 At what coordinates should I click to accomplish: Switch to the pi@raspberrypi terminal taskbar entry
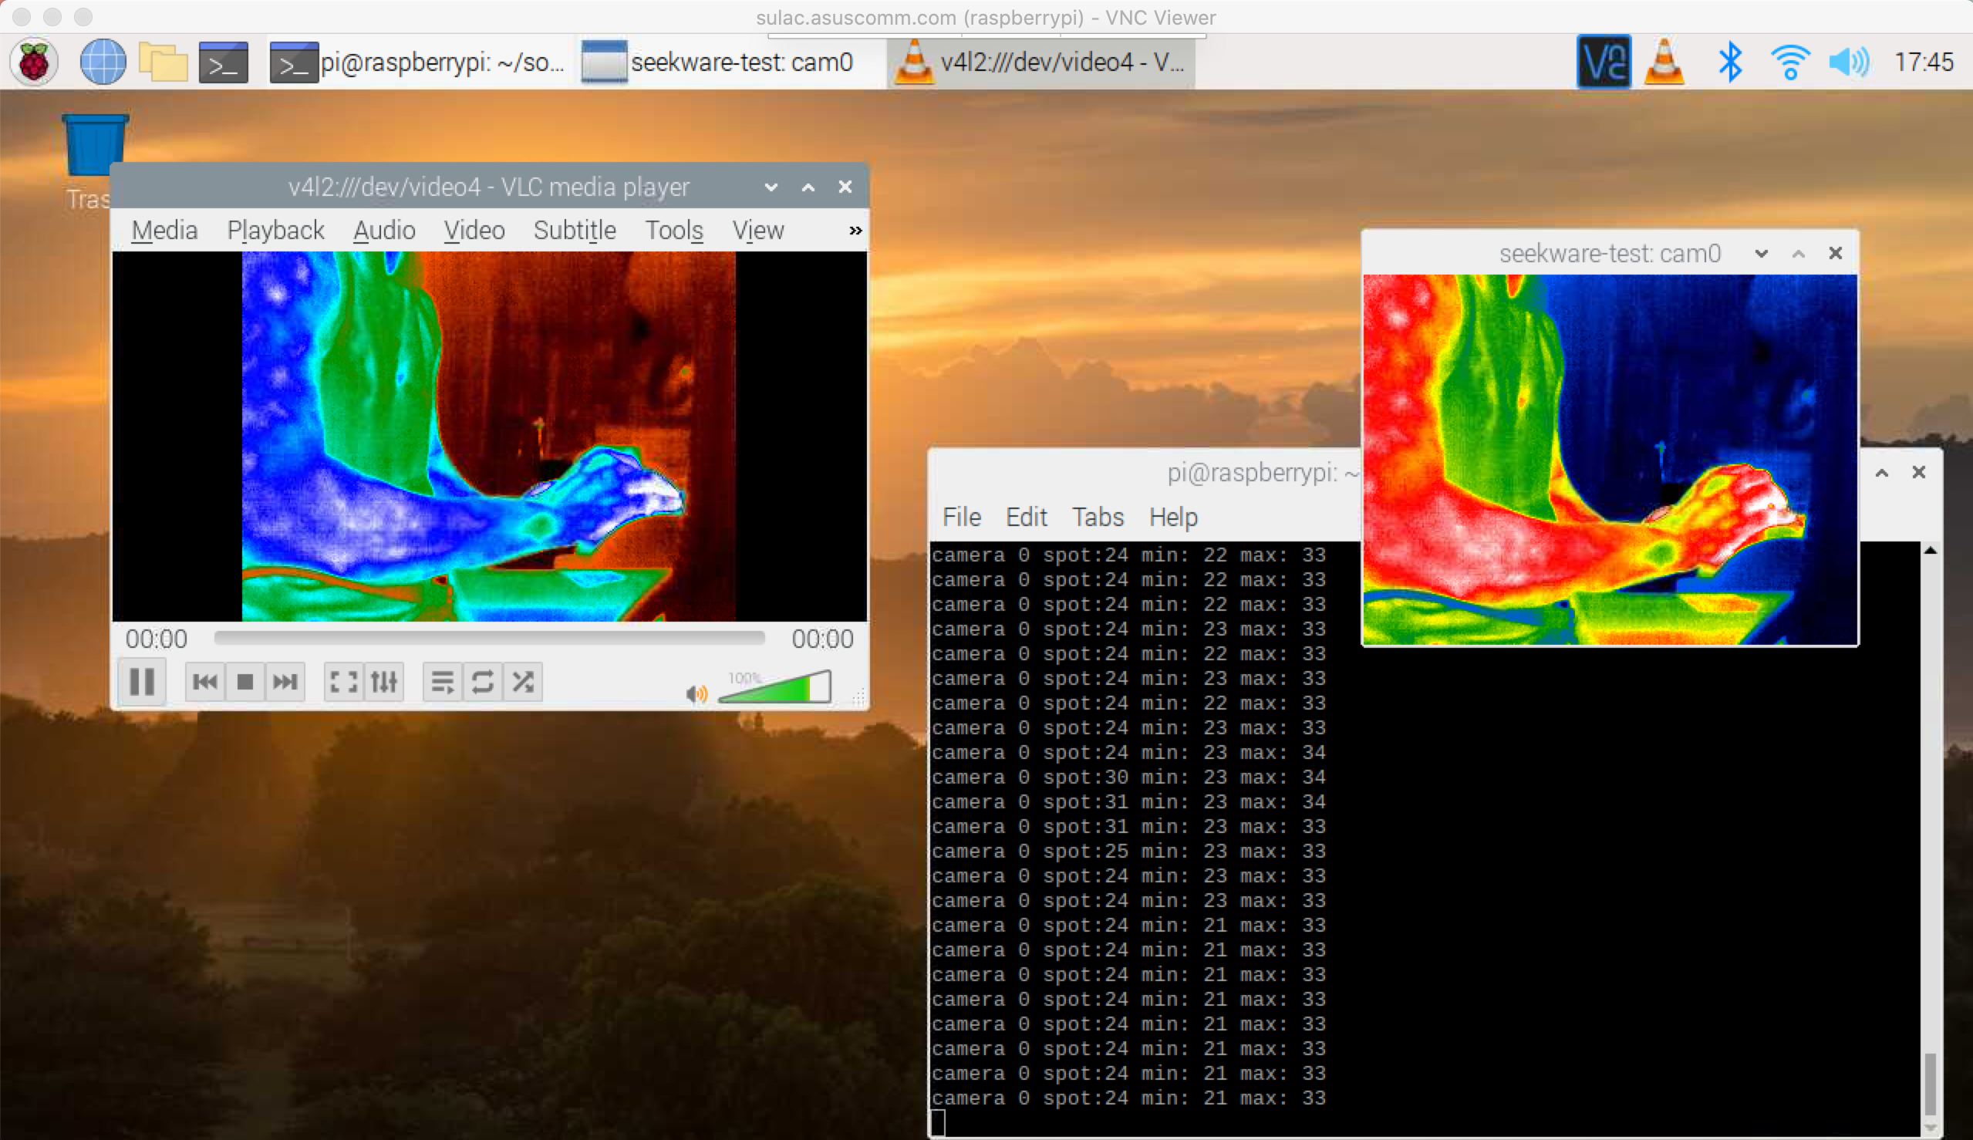(417, 62)
